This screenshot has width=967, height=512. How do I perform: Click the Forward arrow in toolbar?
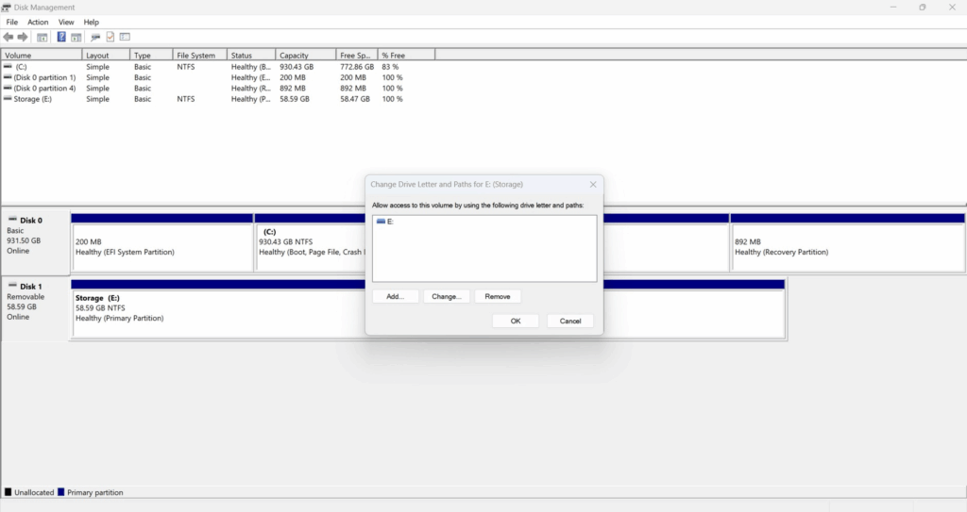23,37
